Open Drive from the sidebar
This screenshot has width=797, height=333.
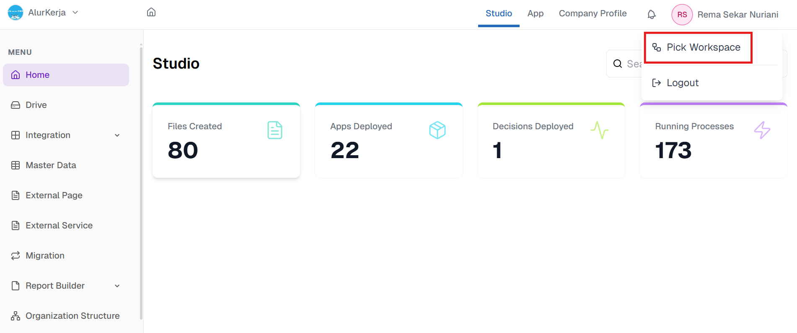point(66,105)
